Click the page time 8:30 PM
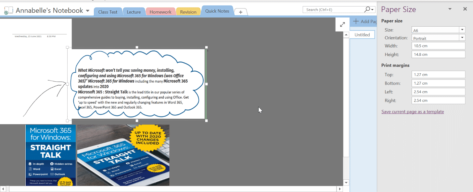Viewport: 473px width, 192px height. 51,36
